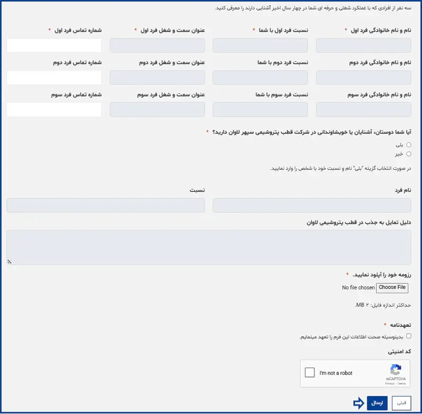Click the blue arrow beside ارسال
The height and width of the screenshot is (414, 422).
[359, 403]
